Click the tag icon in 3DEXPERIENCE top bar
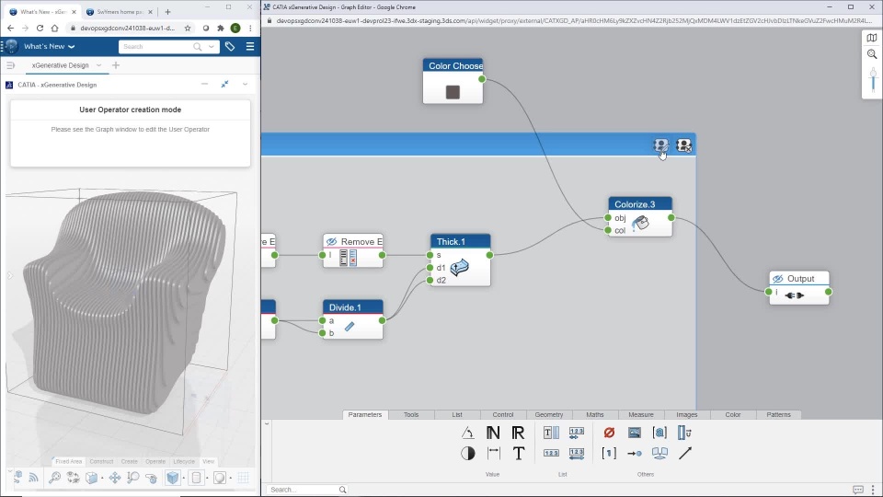 [x=230, y=47]
